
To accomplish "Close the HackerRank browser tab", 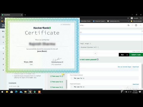I will click(x=21, y=15).
